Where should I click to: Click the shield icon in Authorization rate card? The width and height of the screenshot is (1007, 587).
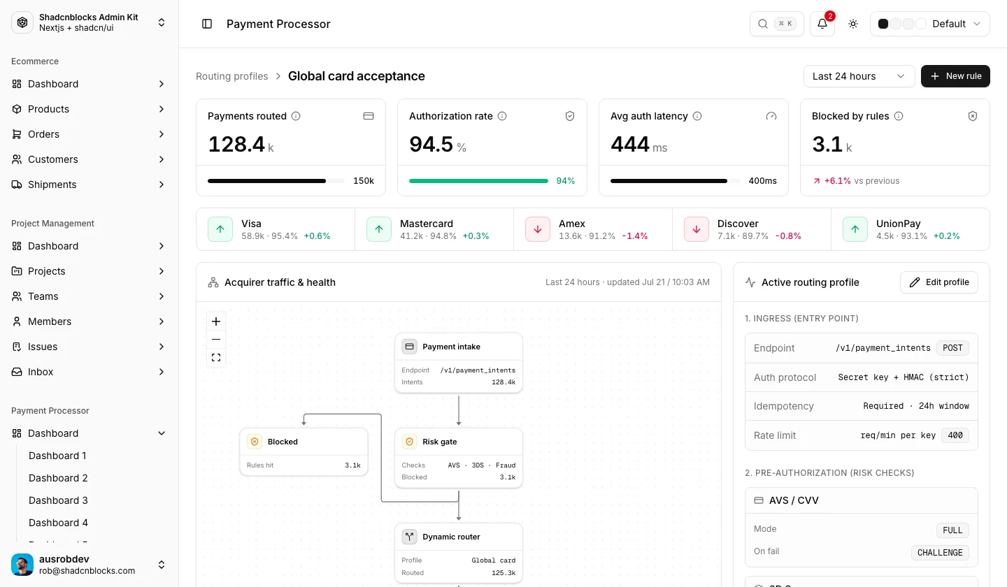tap(570, 116)
